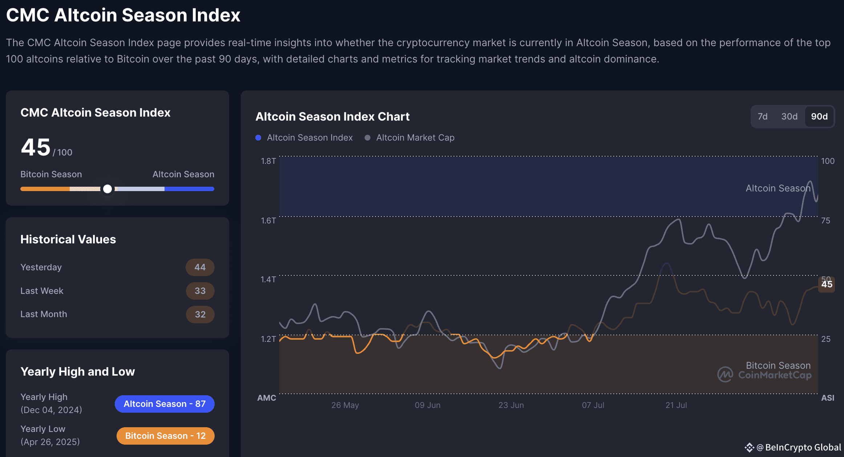Switch chart to 7d range
Viewport: 844px width, 457px height.
762,117
